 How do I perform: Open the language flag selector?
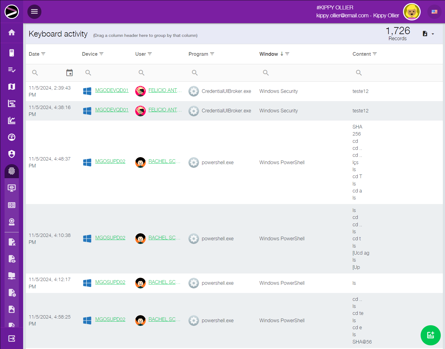point(434,12)
